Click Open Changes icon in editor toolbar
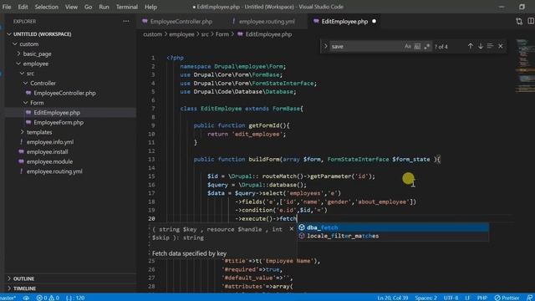Viewport: 535px width, 301px height. point(519,21)
